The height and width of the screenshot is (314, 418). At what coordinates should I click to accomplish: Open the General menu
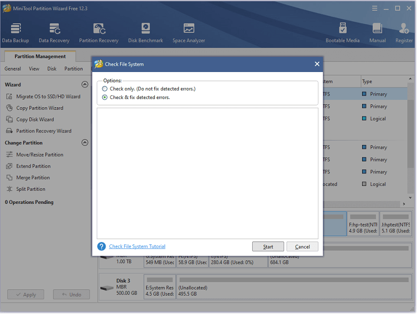click(x=13, y=69)
